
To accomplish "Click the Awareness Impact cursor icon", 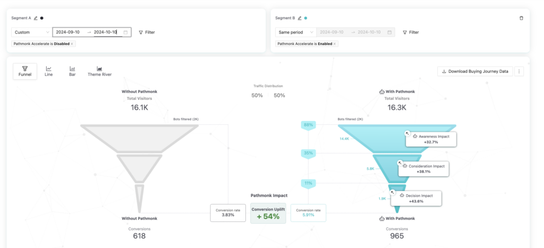I will coord(407,134).
